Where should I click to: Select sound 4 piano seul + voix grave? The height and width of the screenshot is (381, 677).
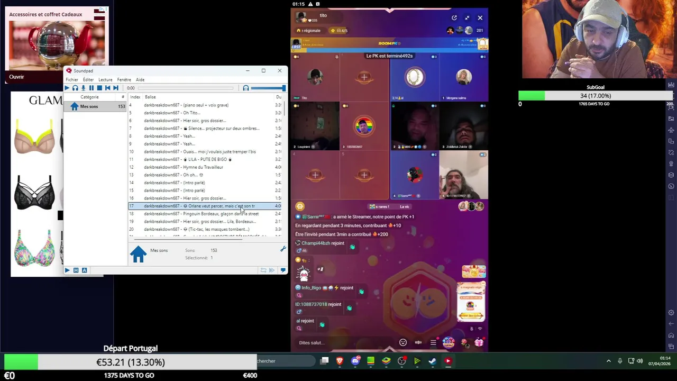point(205,105)
